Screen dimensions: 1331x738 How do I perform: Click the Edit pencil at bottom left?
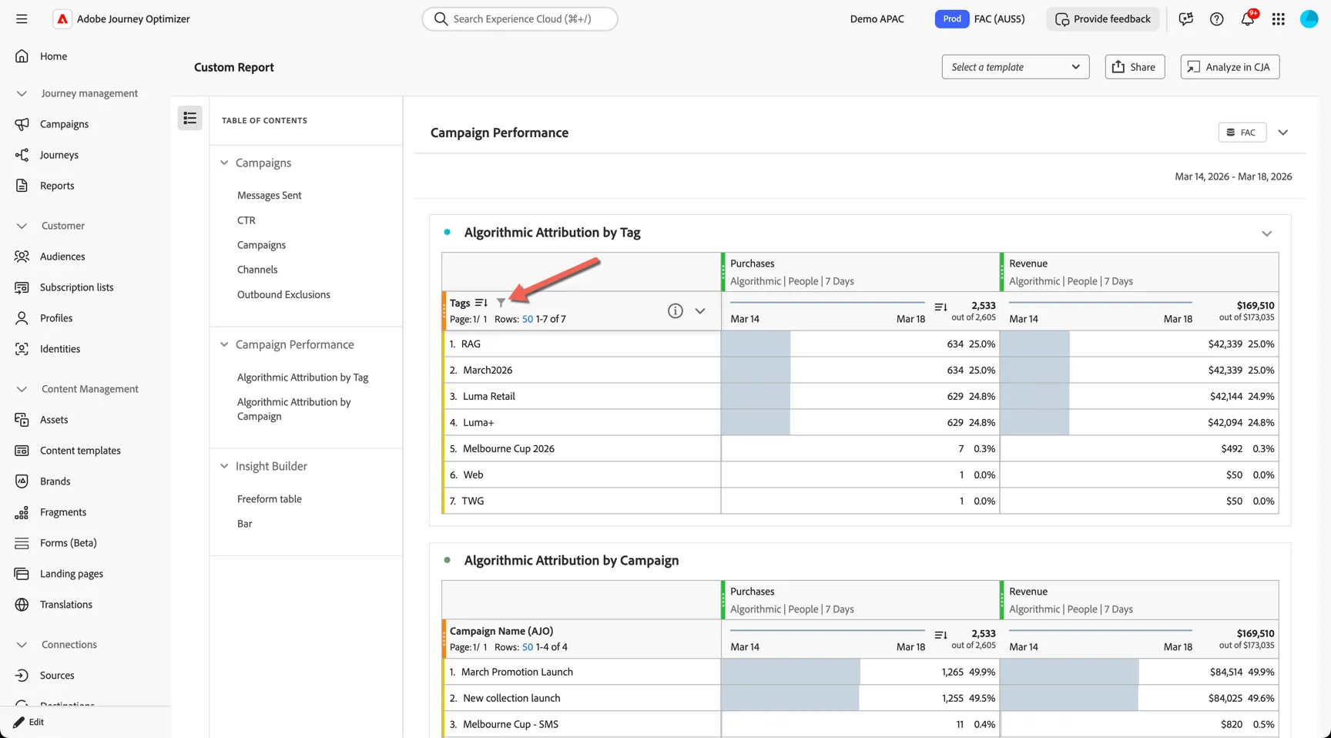[x=28, y=722]
